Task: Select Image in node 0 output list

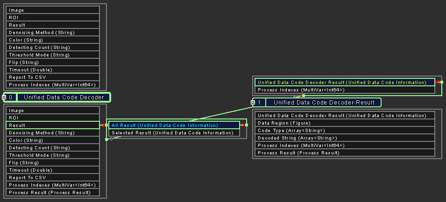Action: [x=53, y=110]
